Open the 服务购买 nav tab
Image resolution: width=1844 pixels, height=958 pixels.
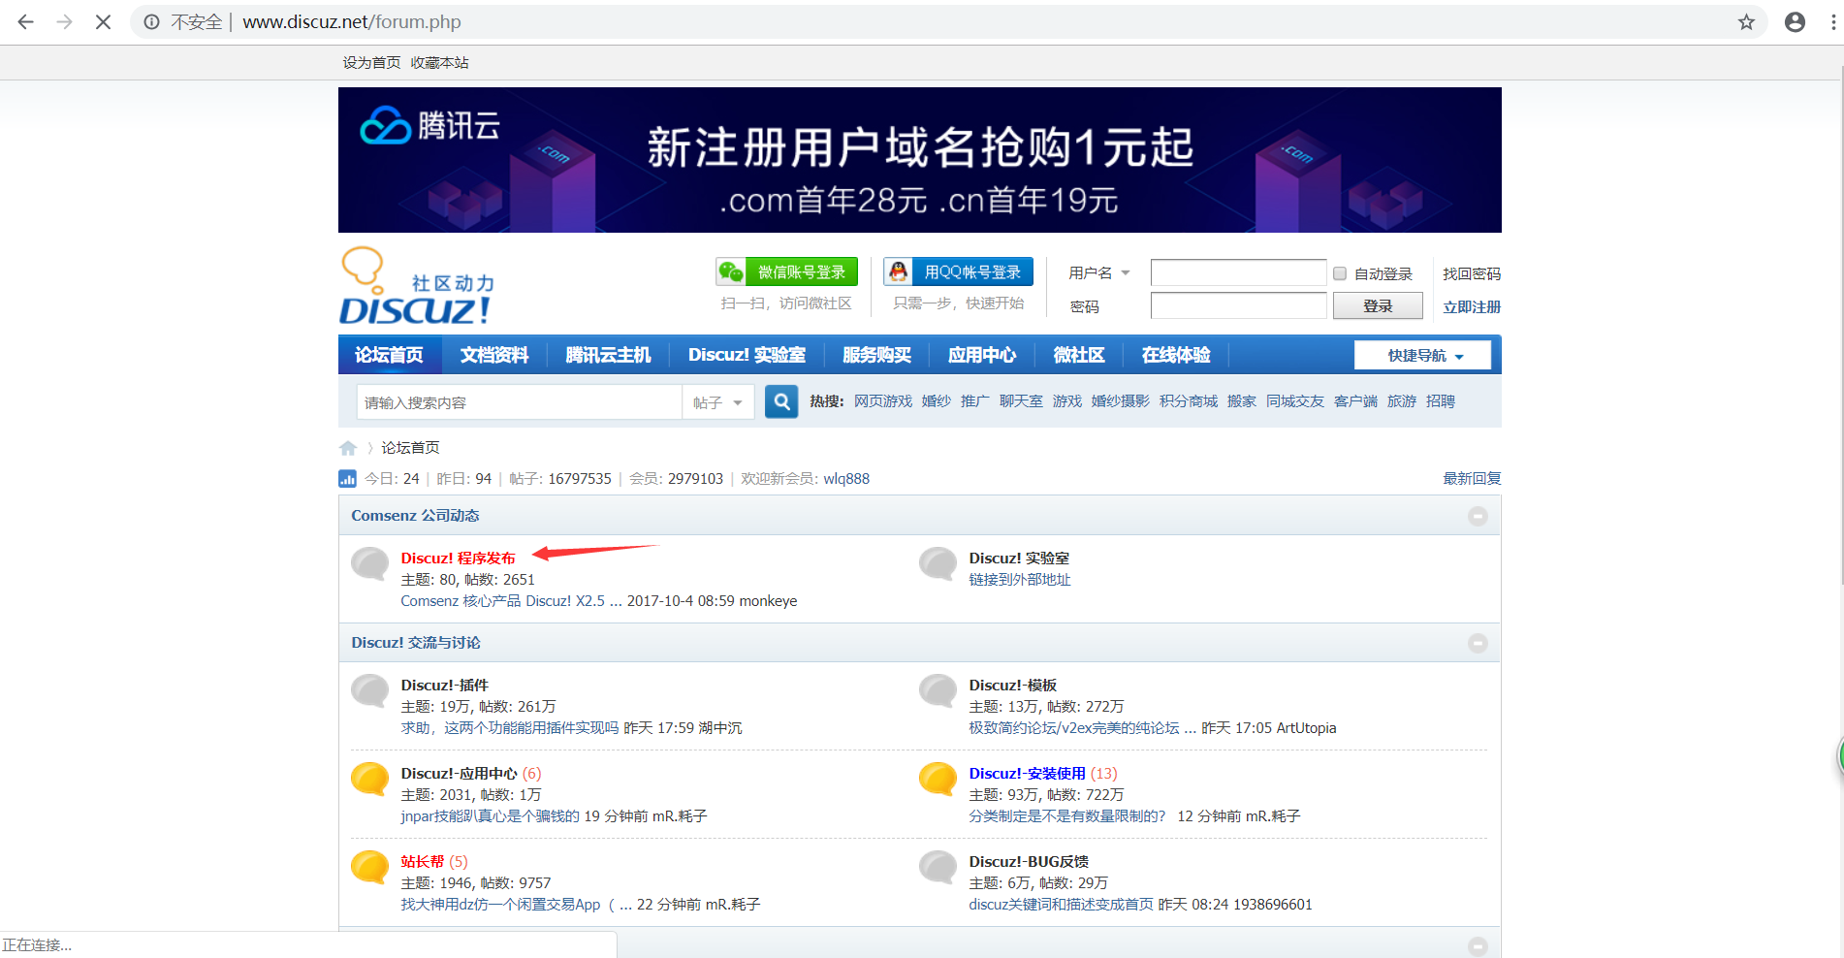876,355
